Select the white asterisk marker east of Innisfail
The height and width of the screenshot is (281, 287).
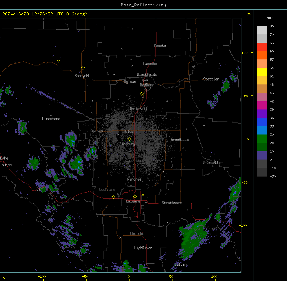pos(167,101)
